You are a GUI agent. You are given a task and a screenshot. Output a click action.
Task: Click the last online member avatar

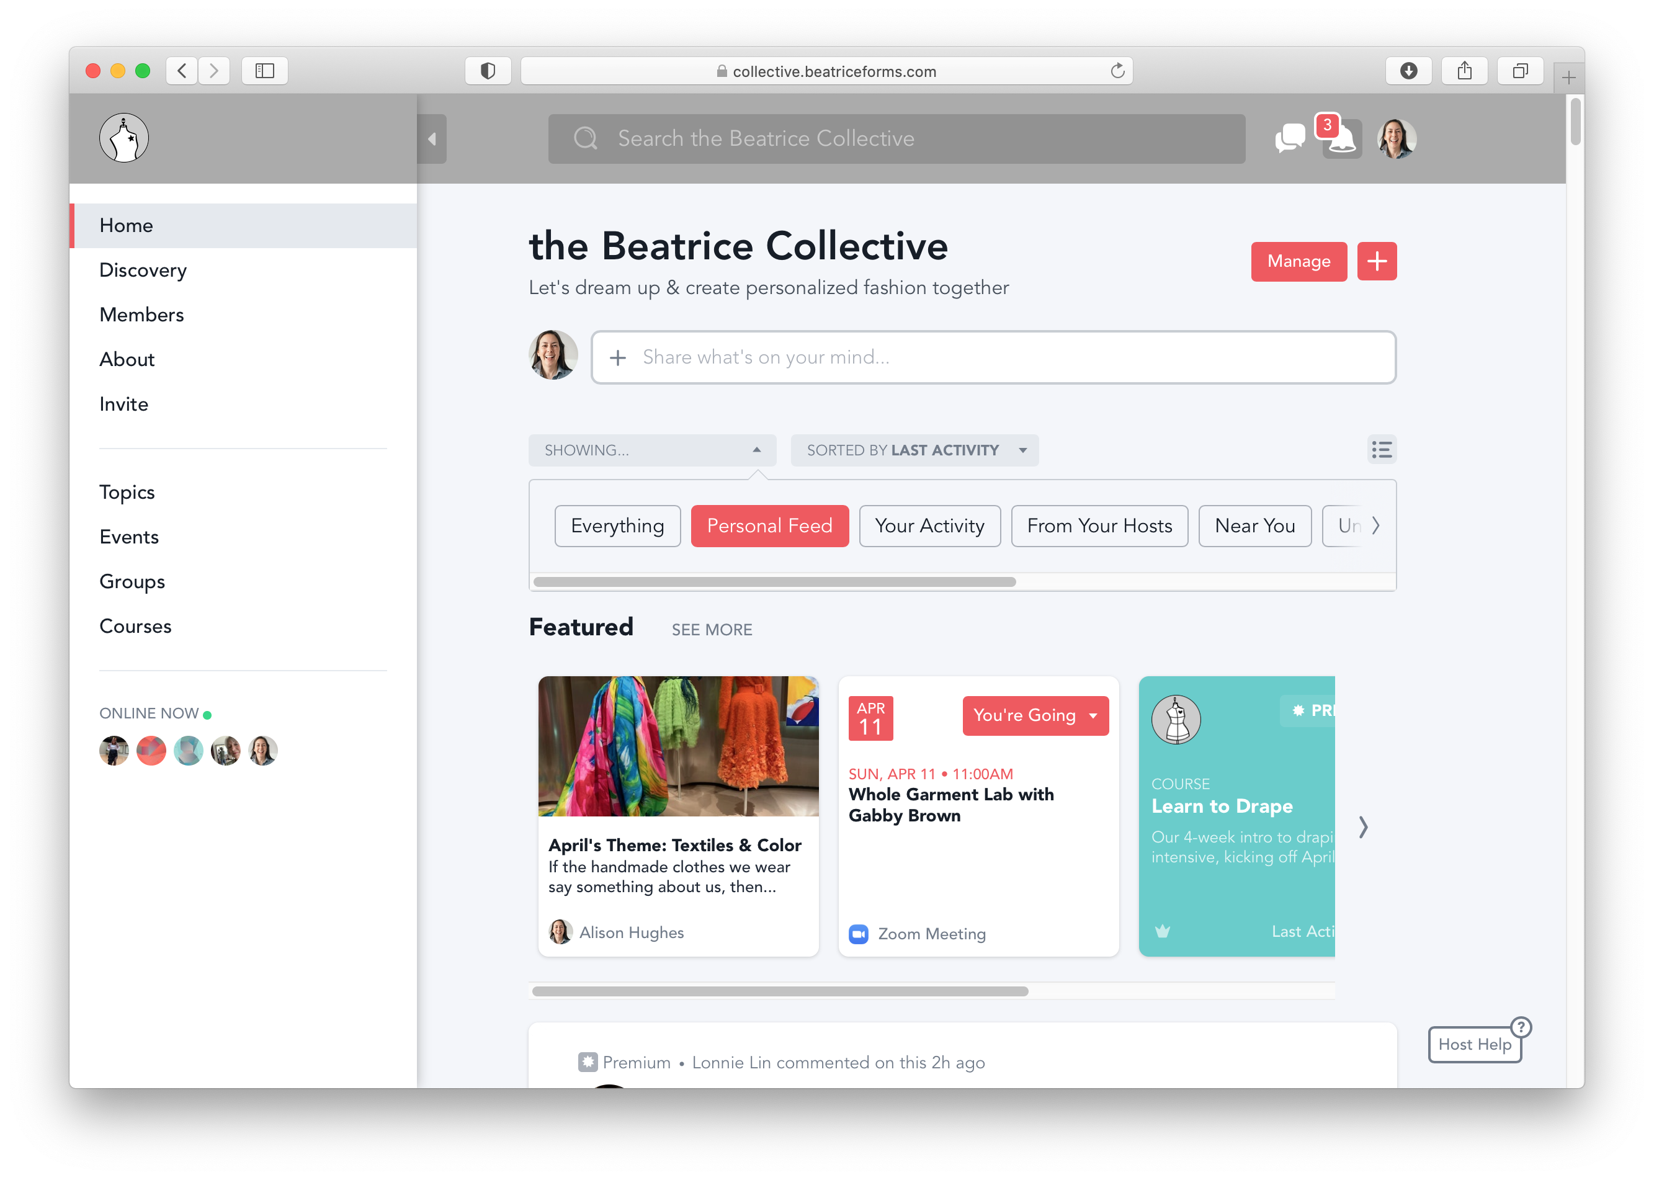pyautogui.click(x=263, y=751)
